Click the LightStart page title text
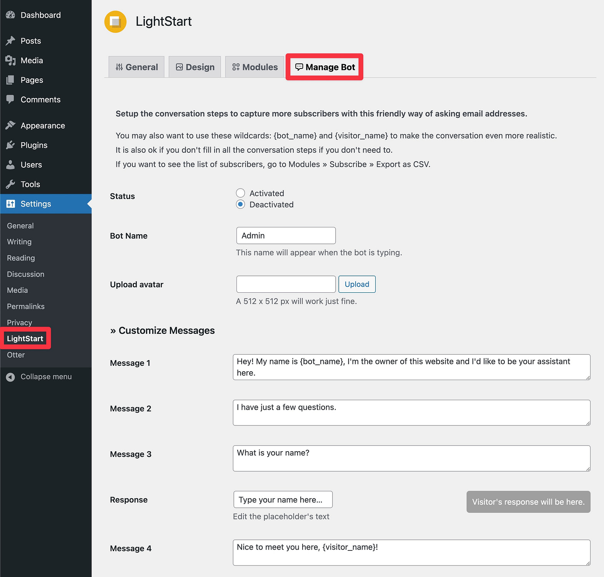 pyautogui.click(x=164, y=22)
